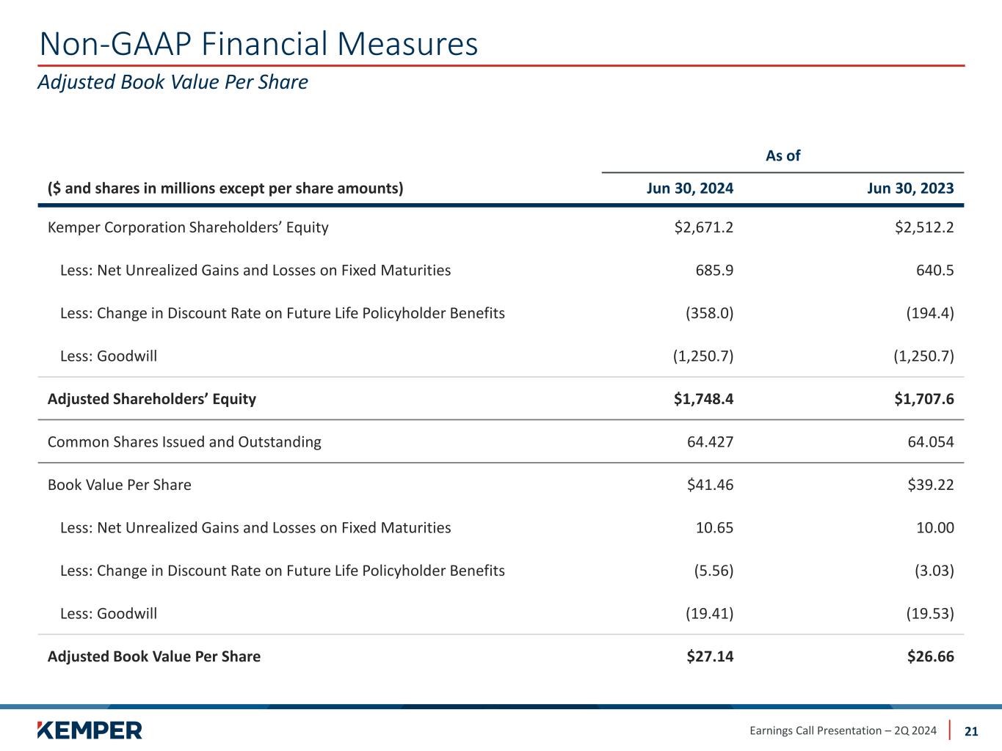Image resolution: width=1002 pixels, height=751 pixels.
Task: Click the Non-GAAP Financial Measures title
Action: pos(258,44)
